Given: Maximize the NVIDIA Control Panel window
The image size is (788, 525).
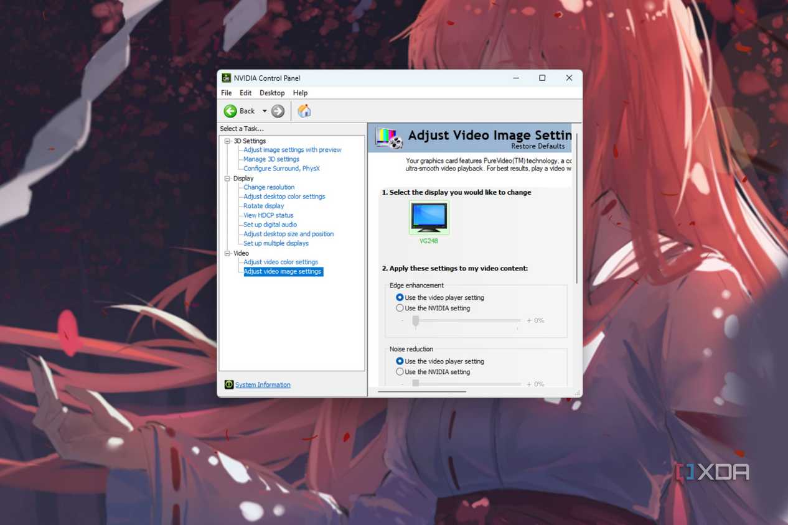Looking at the screenshot, I should coord(542,78).
